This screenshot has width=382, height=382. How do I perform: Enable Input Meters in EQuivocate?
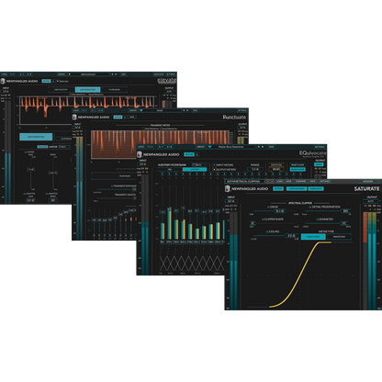point(214,165)
